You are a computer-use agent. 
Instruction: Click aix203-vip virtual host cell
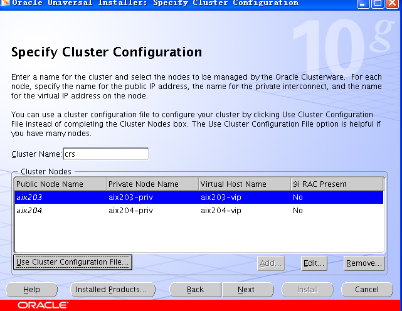coord(245,197)
